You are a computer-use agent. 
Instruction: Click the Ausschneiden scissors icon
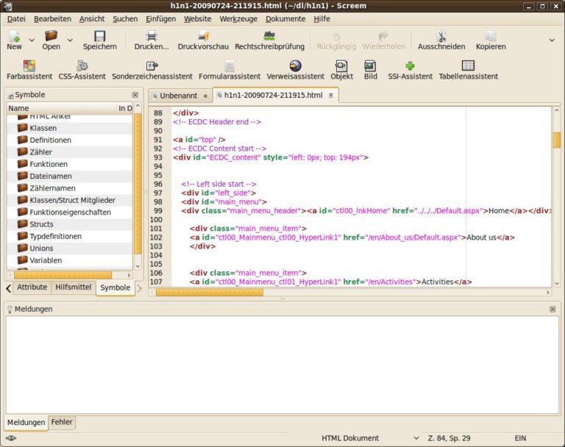point(441,36)
